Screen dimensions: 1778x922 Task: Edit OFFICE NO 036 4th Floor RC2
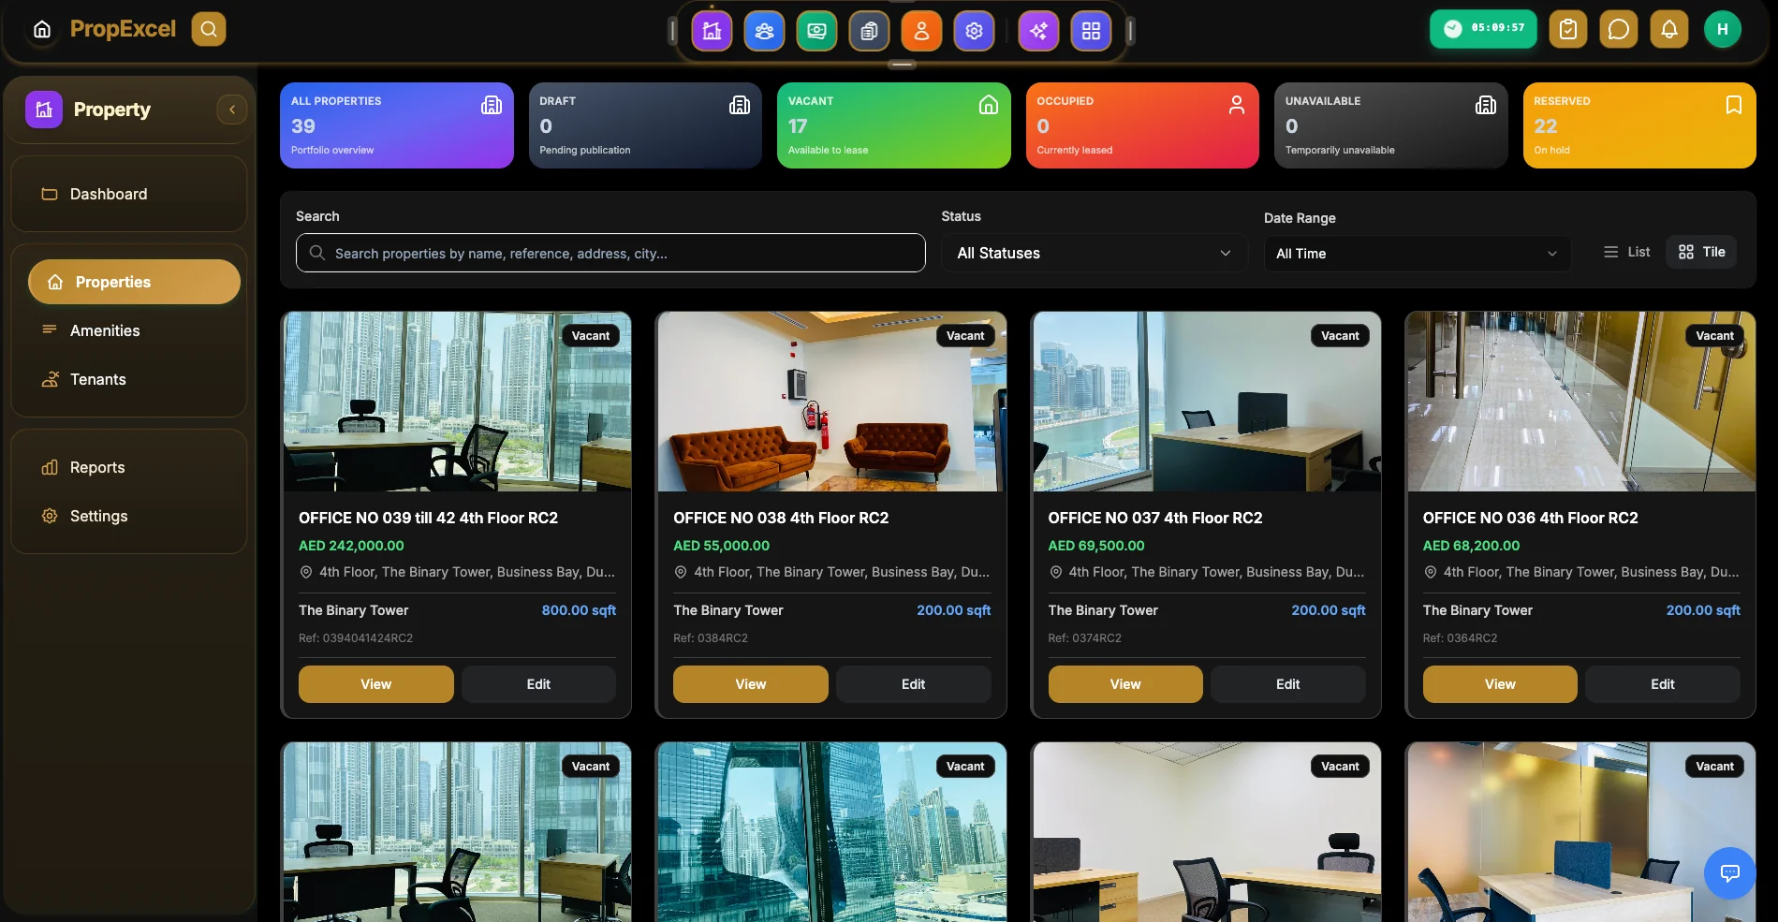[1662, 684]
